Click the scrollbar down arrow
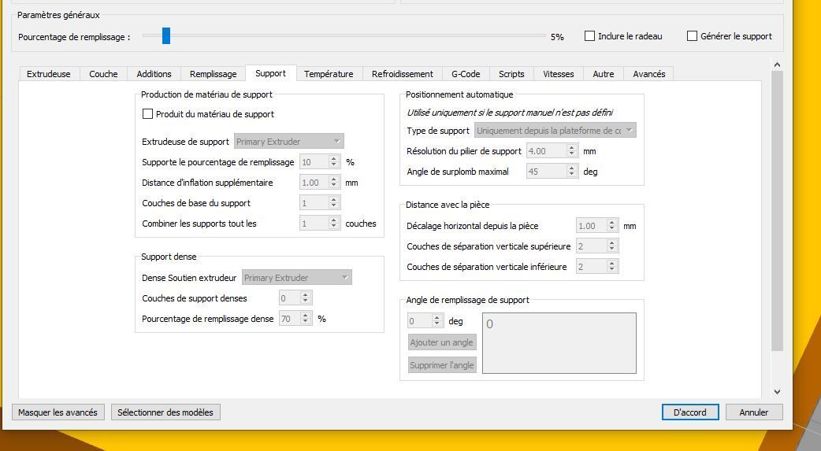This screenshot has width=821, height=451. 777,391
